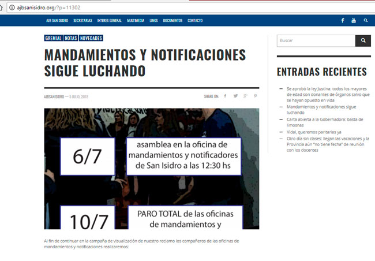Screen dimensions: 375x261
Task: Share article on Facebook
Action: 225,96
